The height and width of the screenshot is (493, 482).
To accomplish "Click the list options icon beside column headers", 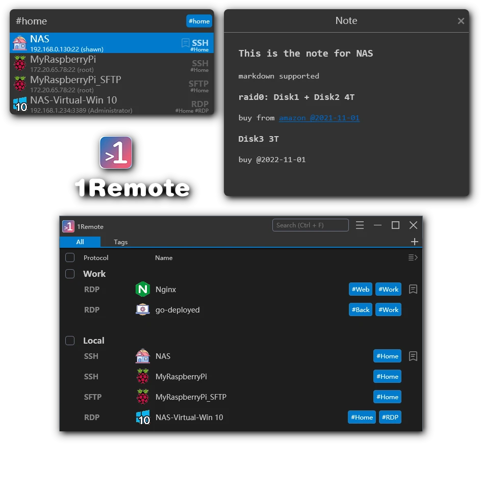I will pos(413,257).
